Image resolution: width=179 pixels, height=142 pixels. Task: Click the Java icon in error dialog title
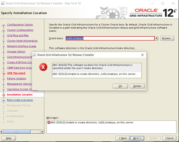pyautogui.click(x=35, y=55)
